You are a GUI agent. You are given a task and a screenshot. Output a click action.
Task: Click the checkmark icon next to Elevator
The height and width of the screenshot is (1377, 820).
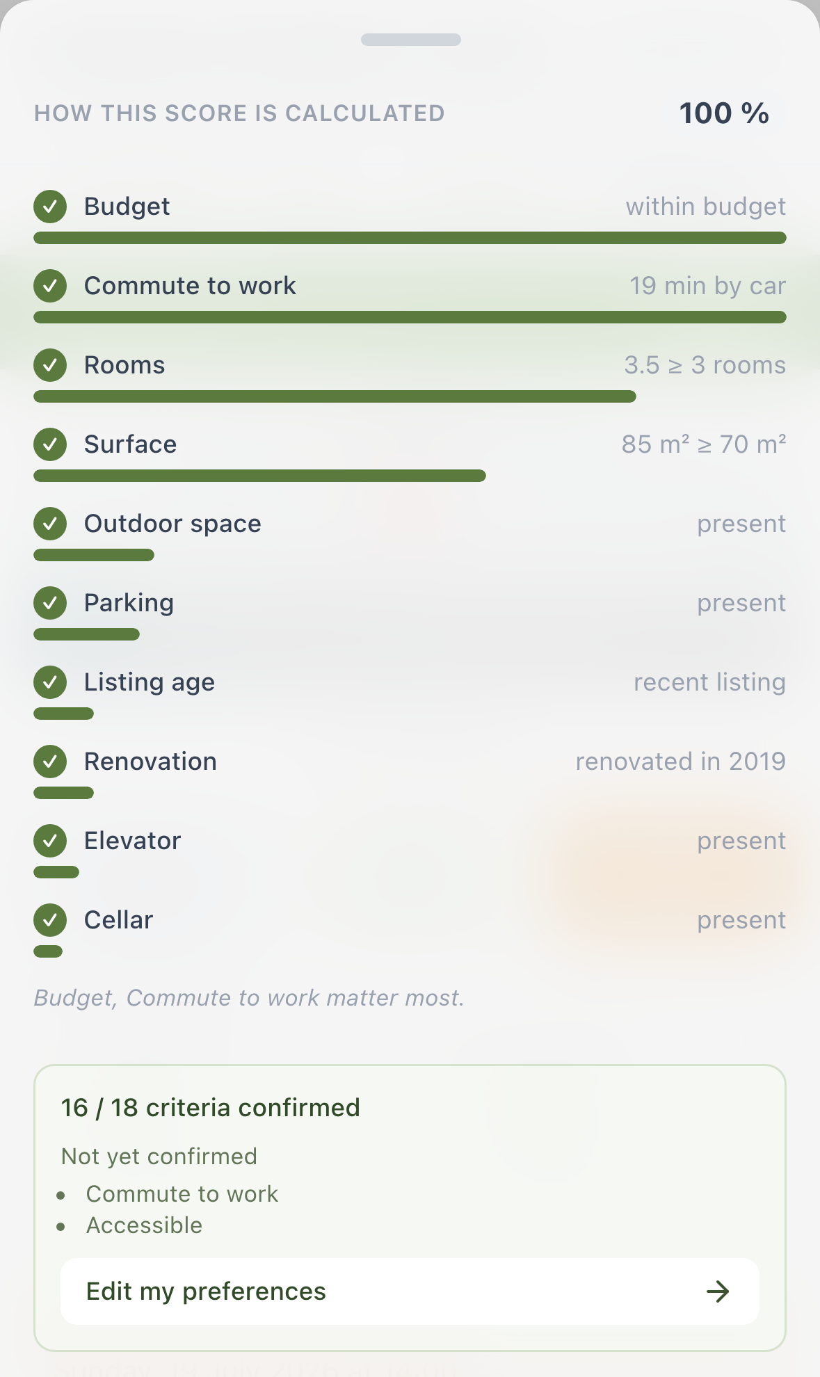[x=50, y=841]
